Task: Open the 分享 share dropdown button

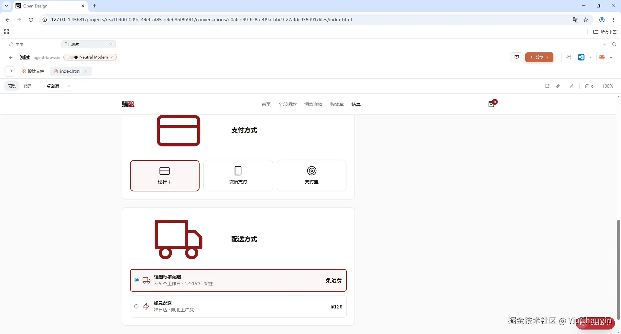Action: point(539,57)
